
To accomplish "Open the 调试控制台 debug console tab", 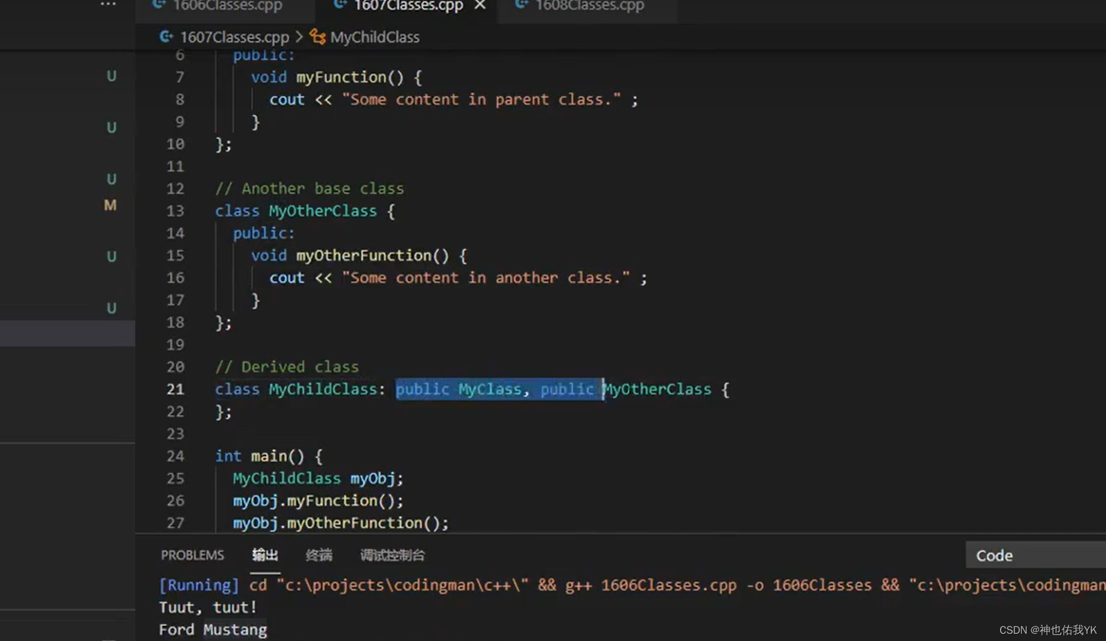I will pos(392,555).
